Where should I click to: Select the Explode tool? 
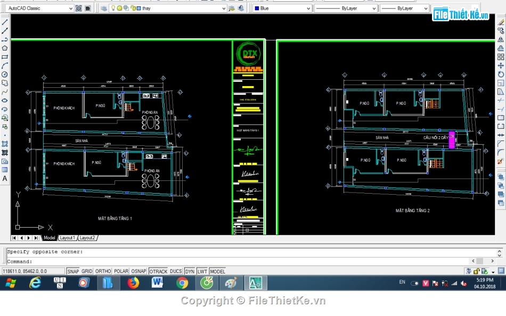pos(501,161)
